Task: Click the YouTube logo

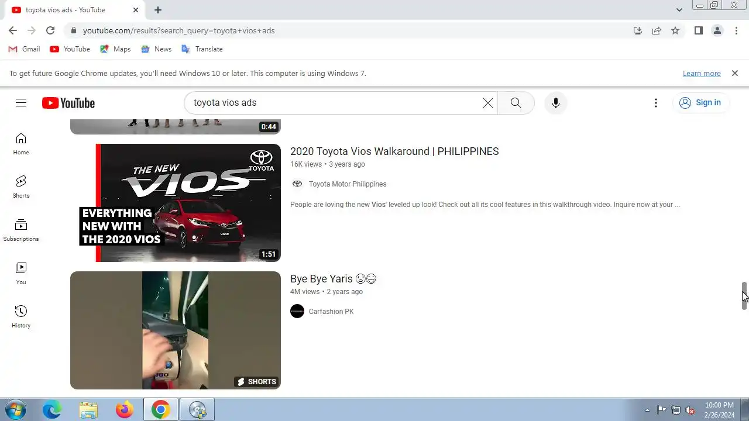Action: pyautogui.click(x=68, y=103)
